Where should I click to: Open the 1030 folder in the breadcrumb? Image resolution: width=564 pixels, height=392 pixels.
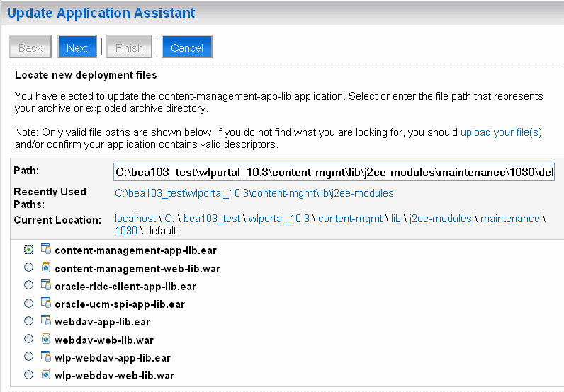pyautogui.click(x=126, y=230)
